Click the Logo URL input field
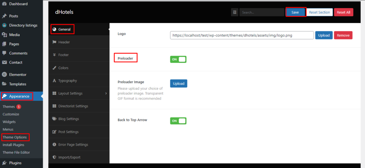Viewport: 365px width, 168px height. point(242,35)
